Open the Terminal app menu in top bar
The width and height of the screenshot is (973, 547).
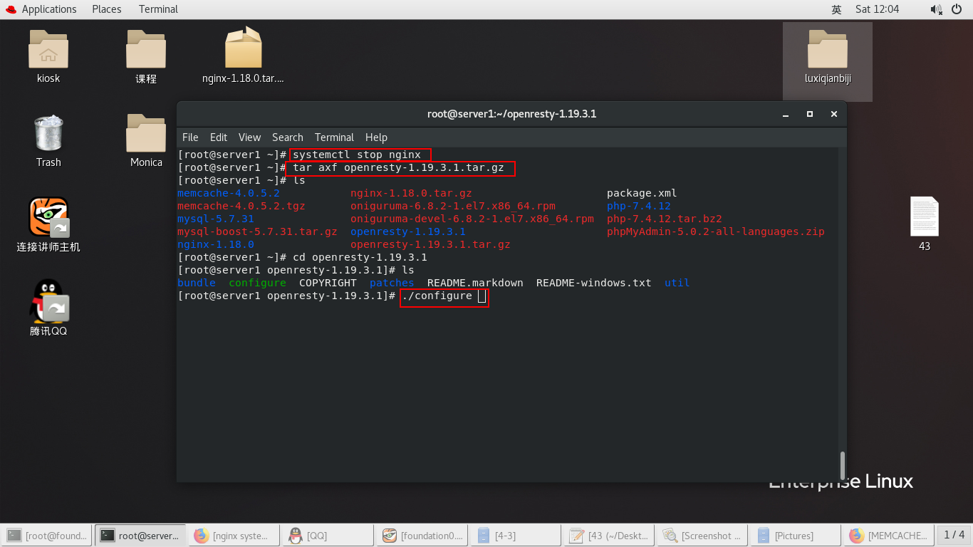[x=158, y=9]
